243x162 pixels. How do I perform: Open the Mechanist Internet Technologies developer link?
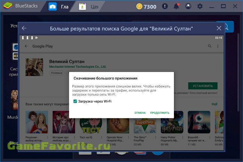(78, 67)
